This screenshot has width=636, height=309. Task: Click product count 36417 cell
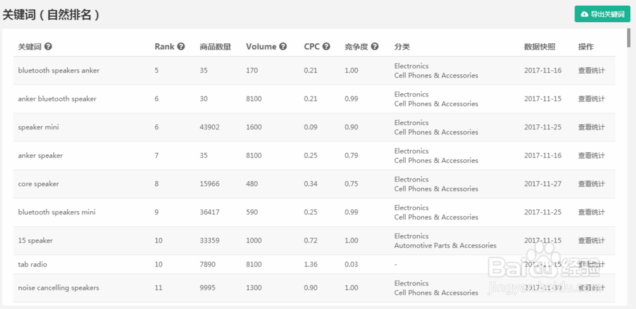[x=210, y=212]
